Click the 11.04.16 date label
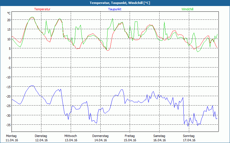Viewport: 230px width, 143px height. [12, 140]
